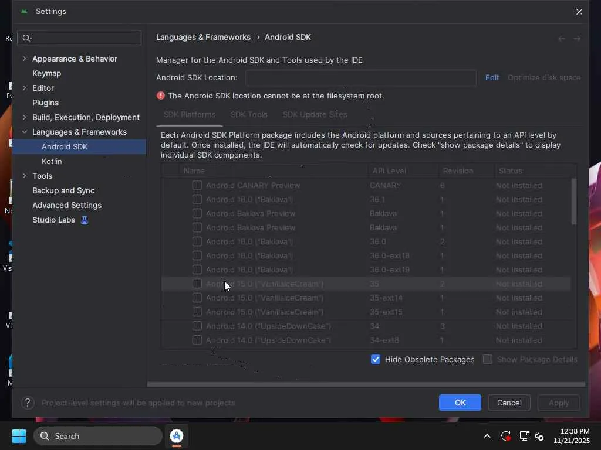Image resolution: width=601 pixels, height=450 pixels.
Task: Click the Status column header
Action: [535, 171]
